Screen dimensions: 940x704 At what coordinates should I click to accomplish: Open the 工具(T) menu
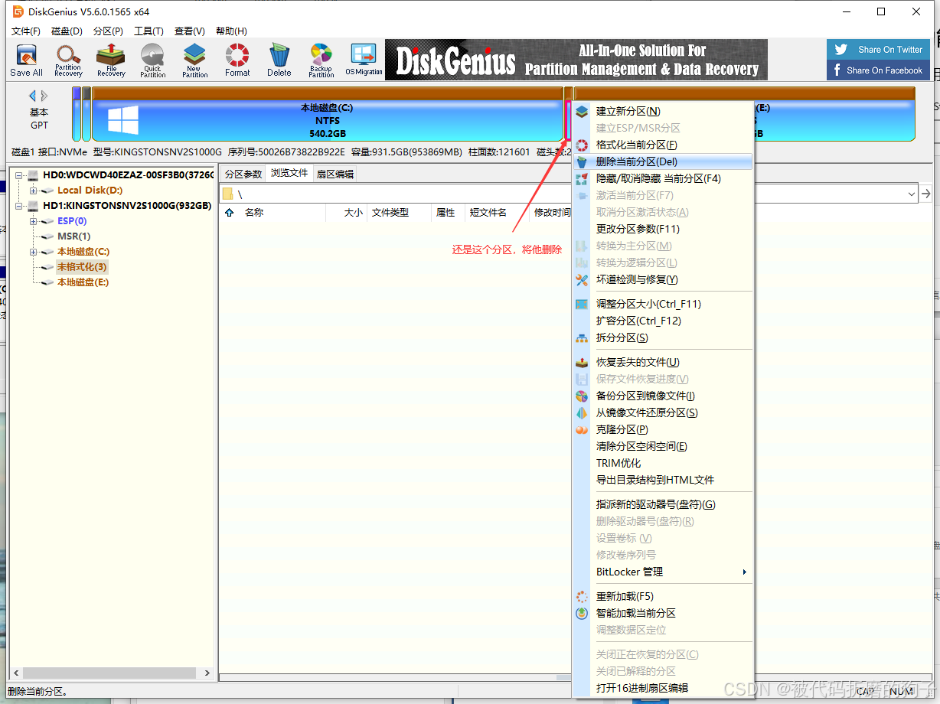coord(149,31)
